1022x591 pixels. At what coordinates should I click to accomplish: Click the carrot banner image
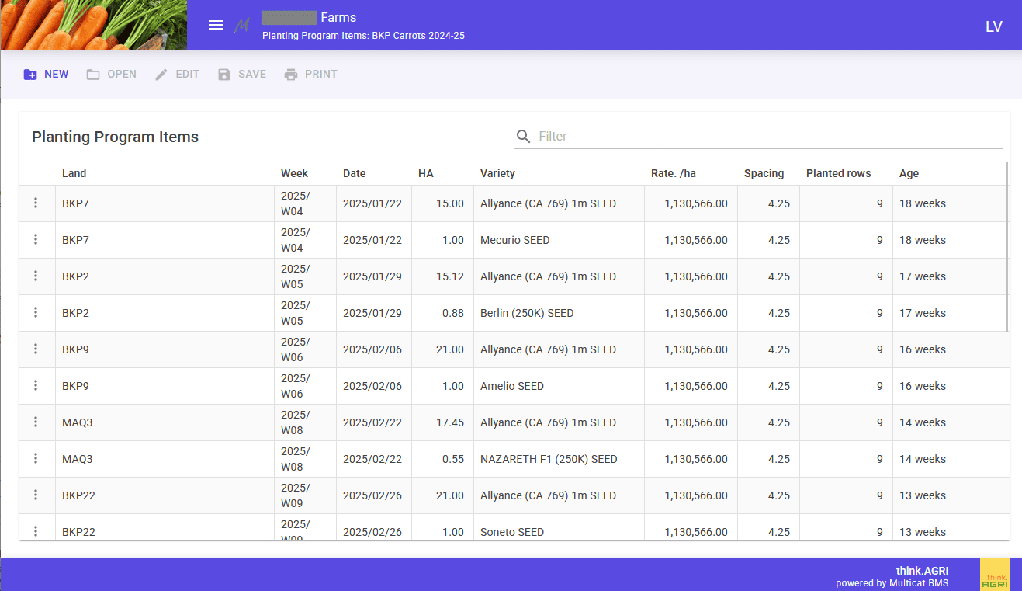(93, 25)
